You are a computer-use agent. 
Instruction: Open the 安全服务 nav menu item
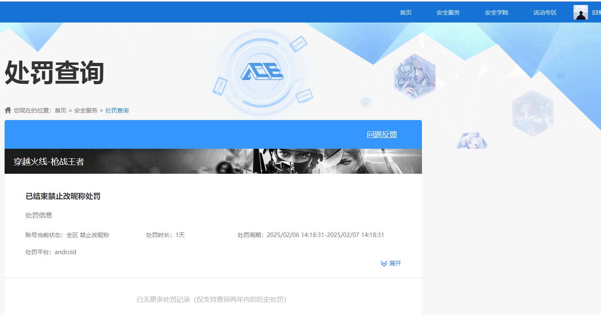pyautogui.click(x=448, y=12)
